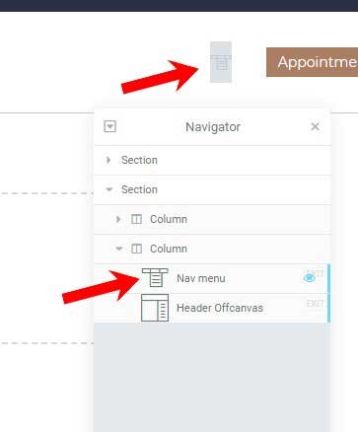The image size is (358, 432).
Task: Click the Header Offcanvas widget icon
Action: [155, 308]
